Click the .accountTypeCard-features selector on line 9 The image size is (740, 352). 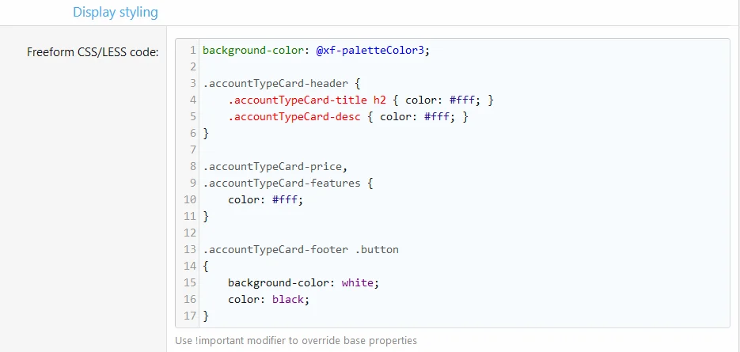tap(280, 183)
